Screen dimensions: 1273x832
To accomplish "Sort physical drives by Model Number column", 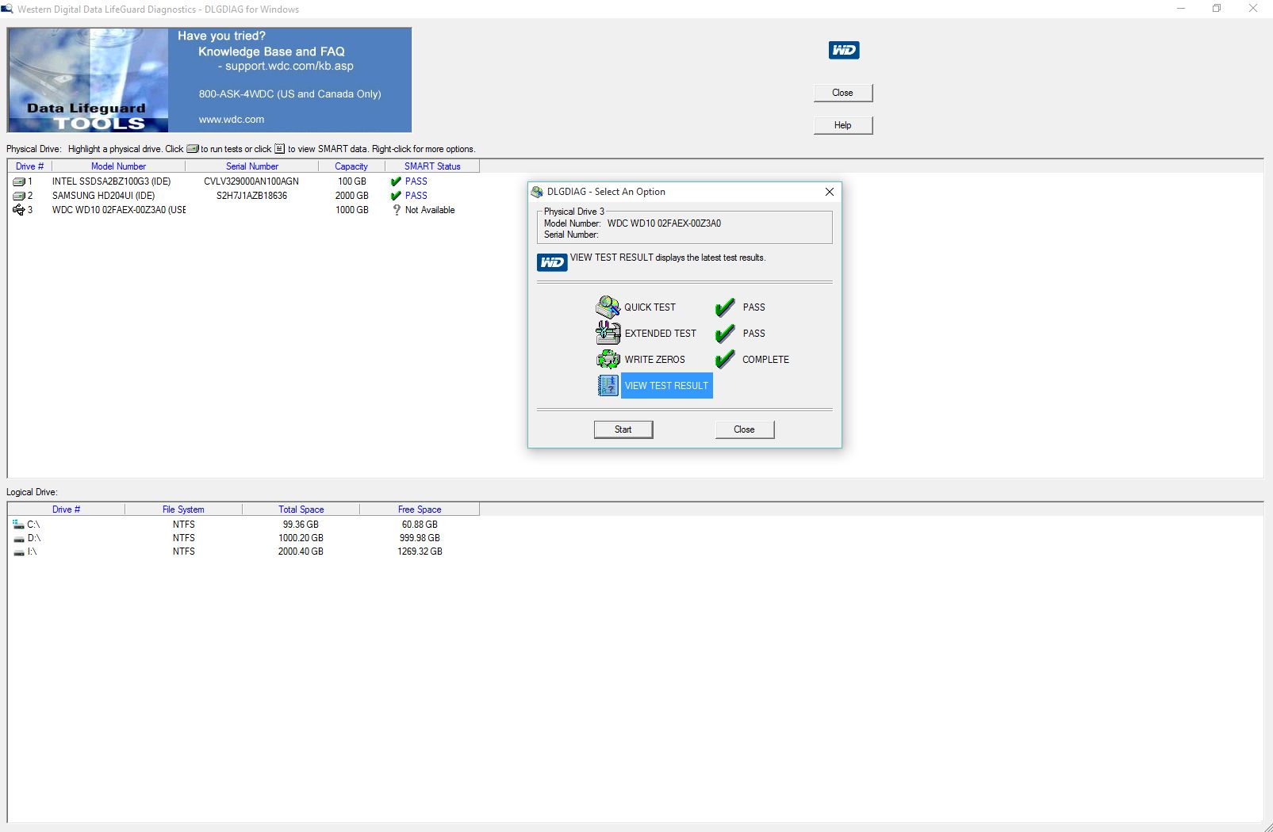I will click(118, 166).
